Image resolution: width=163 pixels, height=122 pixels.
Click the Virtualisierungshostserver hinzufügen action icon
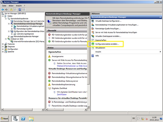93,25
